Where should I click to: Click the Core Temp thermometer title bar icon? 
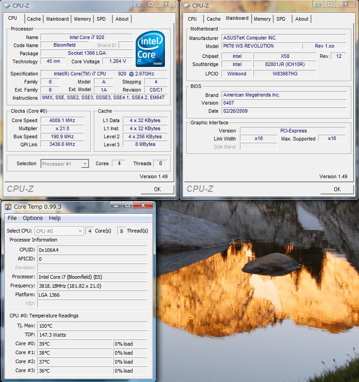(x=8, y=206)
